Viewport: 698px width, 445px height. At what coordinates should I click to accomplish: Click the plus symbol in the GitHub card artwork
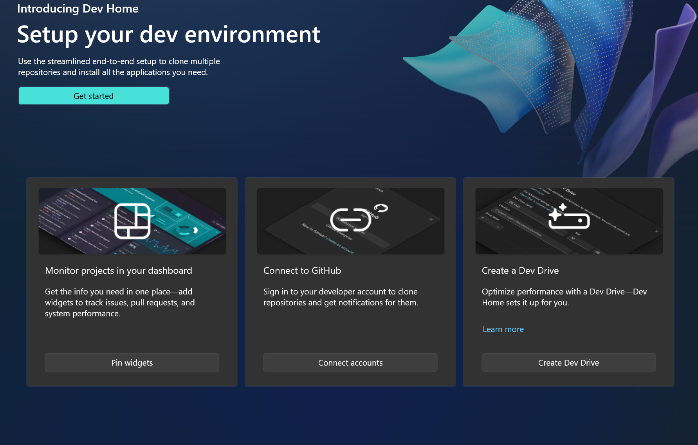coord(431,219)
